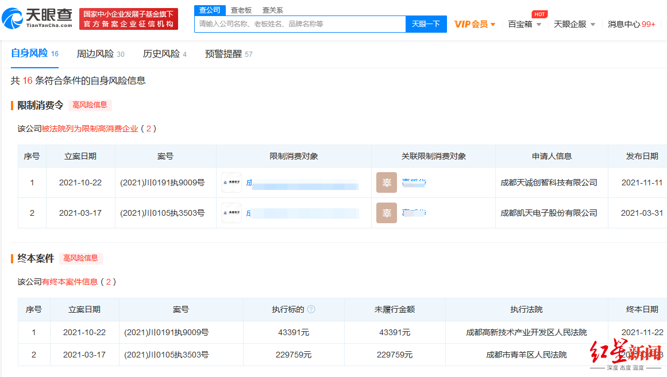This screenshot has height=377, width=667.
Task: Open the 百宝箱 dropdown menu
Action: [x=525, y=24]
